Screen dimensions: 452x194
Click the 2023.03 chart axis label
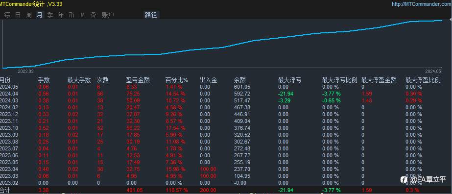click(25, 71)
